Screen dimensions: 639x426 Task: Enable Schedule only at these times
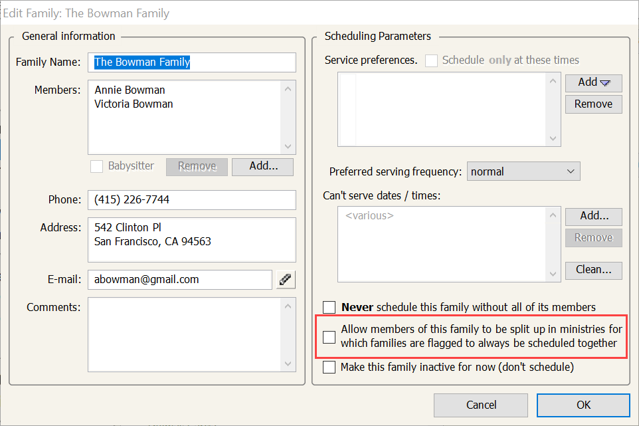point(432,60)
